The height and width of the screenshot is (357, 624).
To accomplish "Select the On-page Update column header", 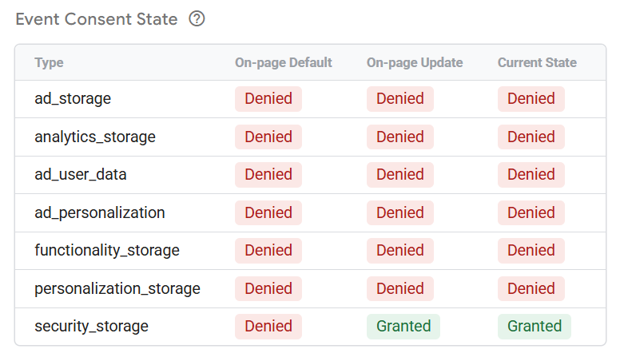I will click(x=415, y=62).
